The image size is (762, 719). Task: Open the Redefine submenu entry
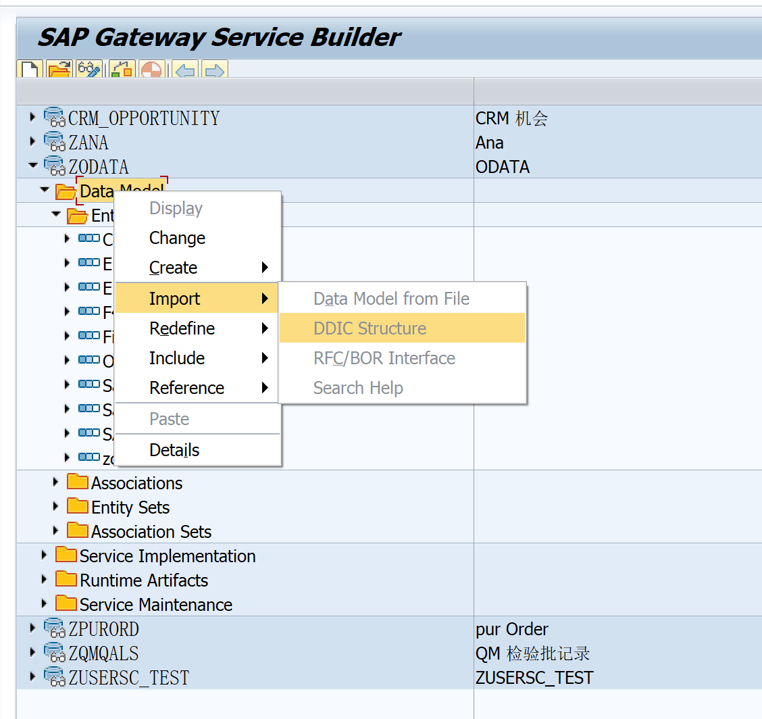pyautogui.click(x=197, y=328)
